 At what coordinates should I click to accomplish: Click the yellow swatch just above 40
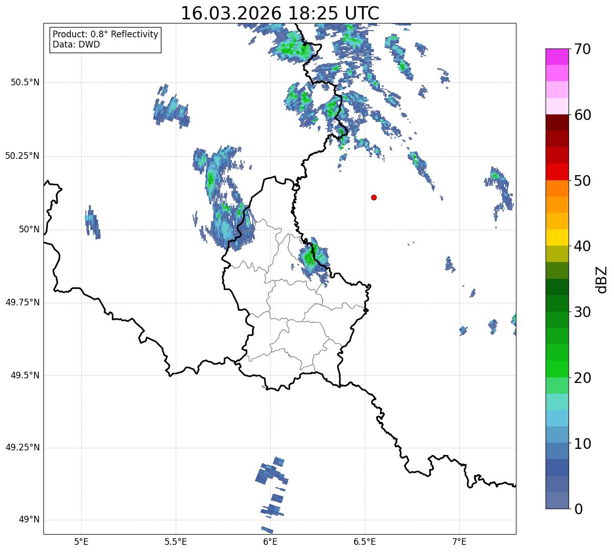557,238
